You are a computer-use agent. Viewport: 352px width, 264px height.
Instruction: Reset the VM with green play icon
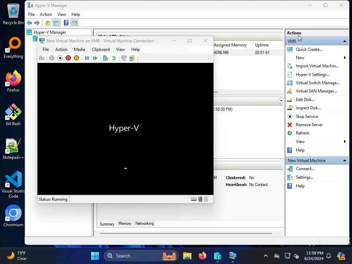coord(95,58)
